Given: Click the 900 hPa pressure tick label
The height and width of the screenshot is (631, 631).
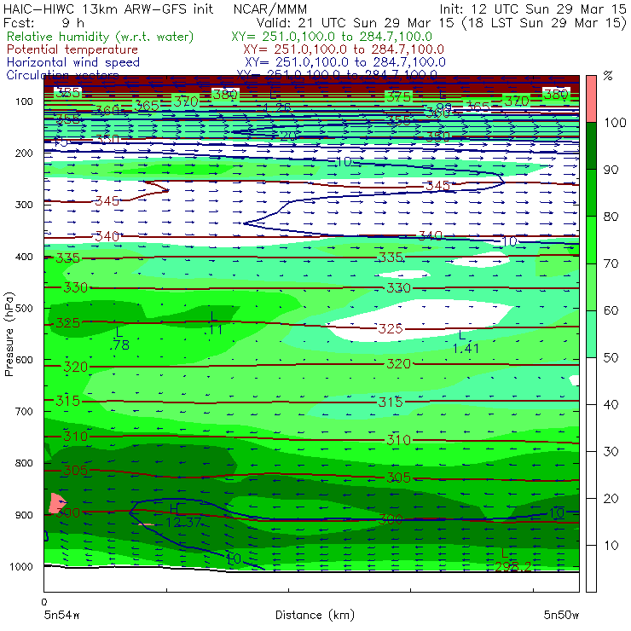Looking at the screenshot, I should (x=24, y=515).
